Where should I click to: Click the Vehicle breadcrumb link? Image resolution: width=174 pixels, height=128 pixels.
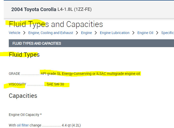pos(15,33)
